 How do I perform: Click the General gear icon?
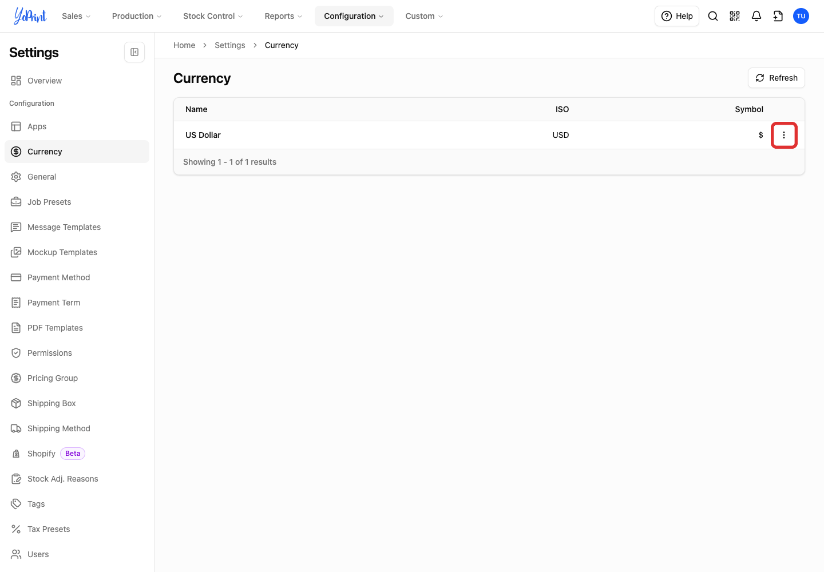[x=16, y=177]
